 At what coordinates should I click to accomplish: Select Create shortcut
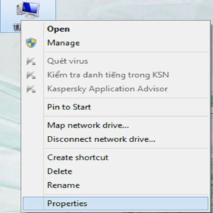coord(115,158)
